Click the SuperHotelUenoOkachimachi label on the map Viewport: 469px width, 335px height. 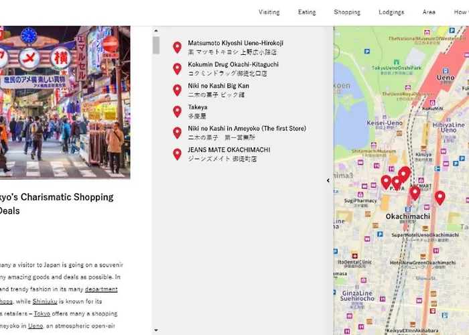pos(425,235)
